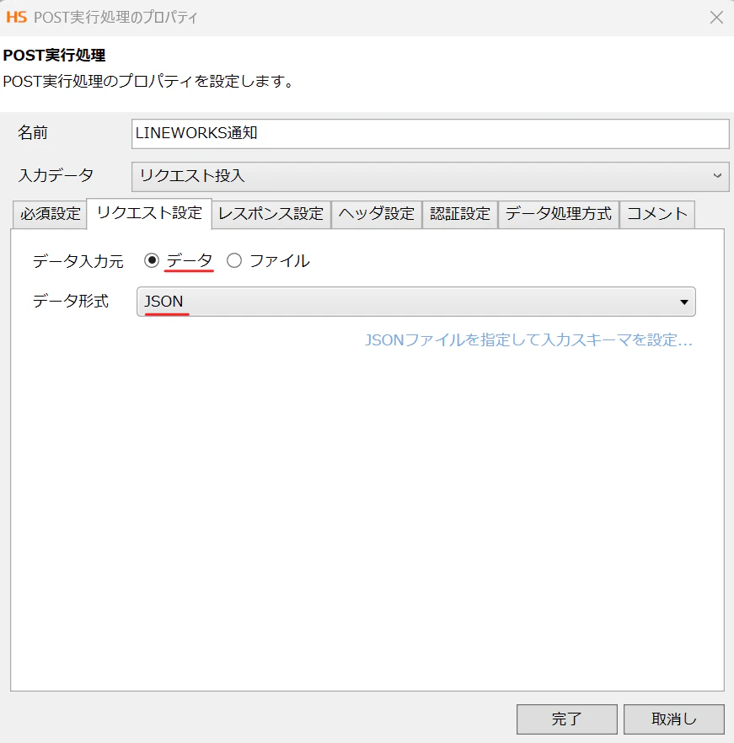
Task: Click the データ入力元 label
Action: coord(78,261)
